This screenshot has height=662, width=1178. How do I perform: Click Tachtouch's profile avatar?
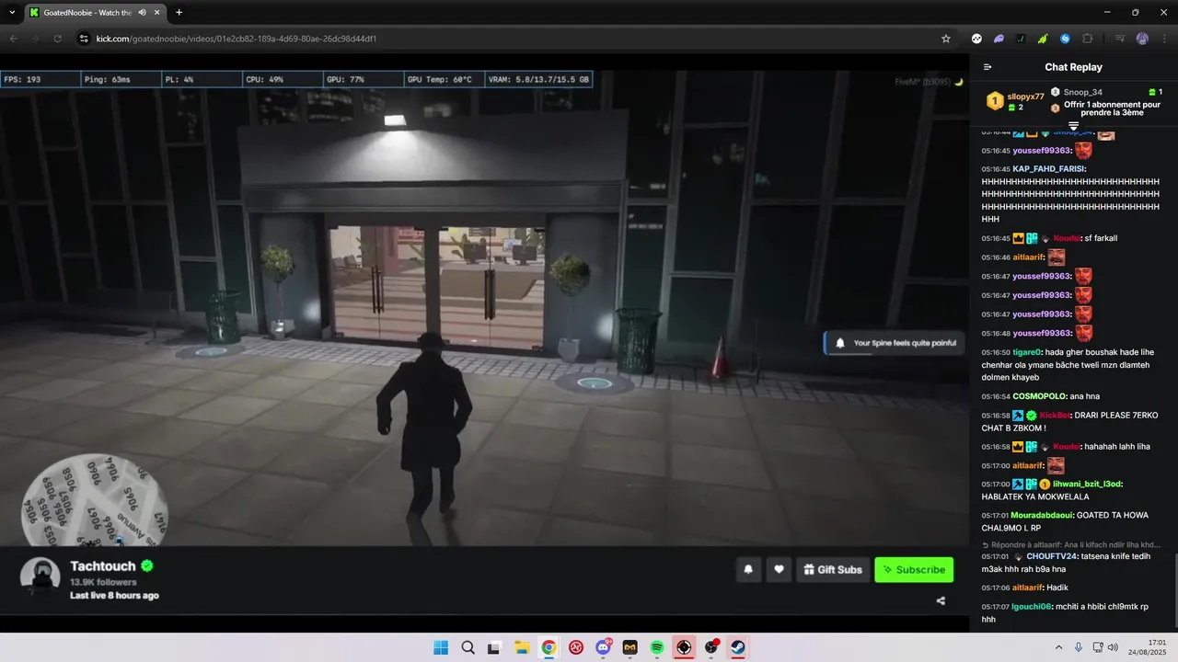(x=40, y=576)
